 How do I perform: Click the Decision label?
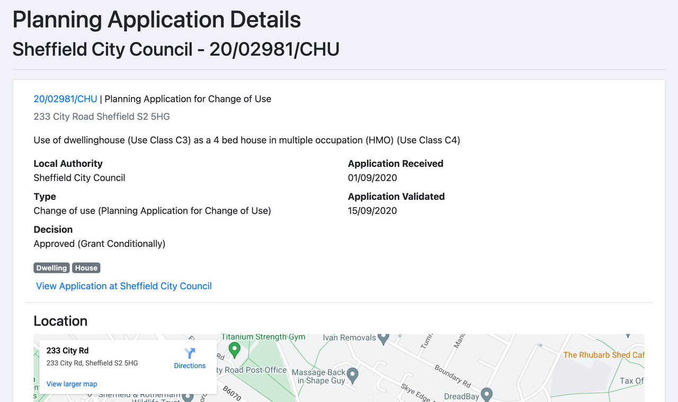click(53, 229)
